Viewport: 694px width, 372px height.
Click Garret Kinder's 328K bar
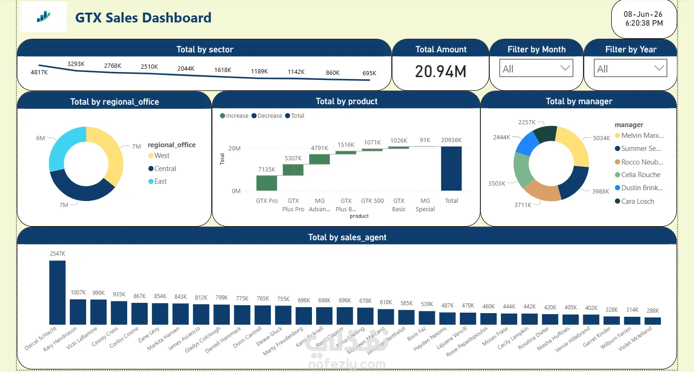click(612, 320)
